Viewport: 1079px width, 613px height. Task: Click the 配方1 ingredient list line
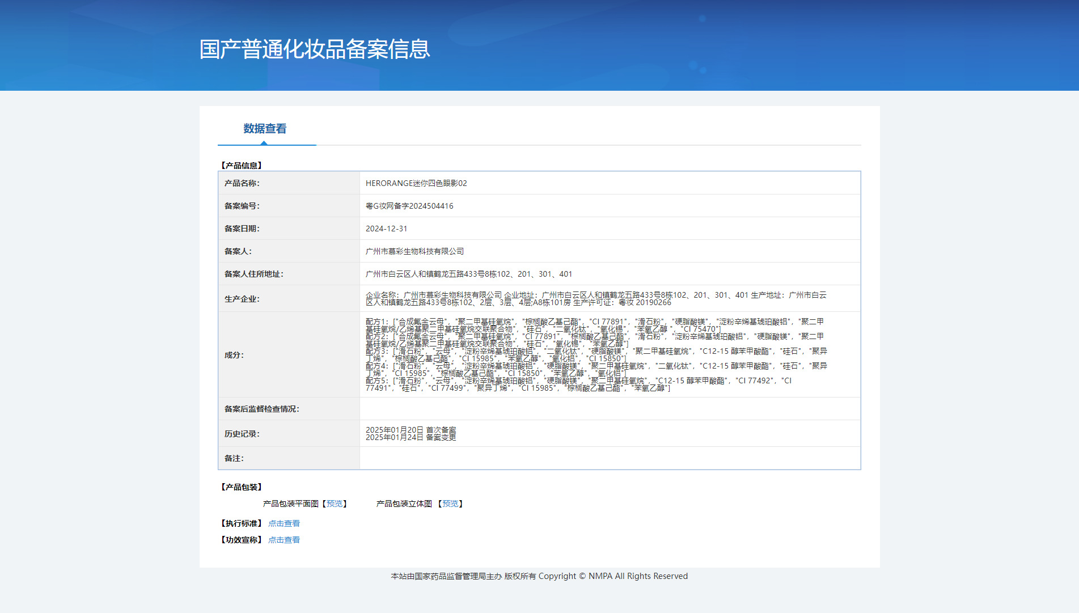coord(594,322)
